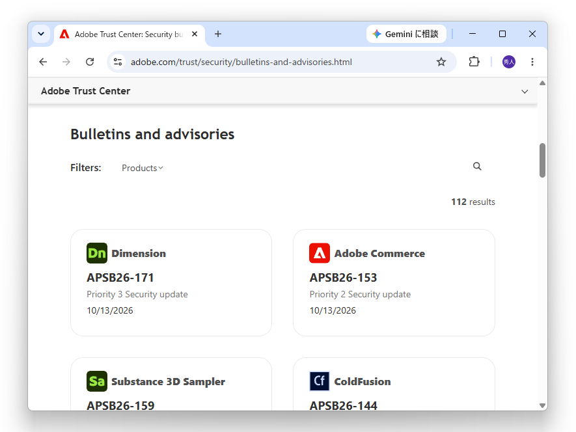Click the page vertical scrollbar thumb
This screenshot has height=432, width=576.
tap(542, 161)
